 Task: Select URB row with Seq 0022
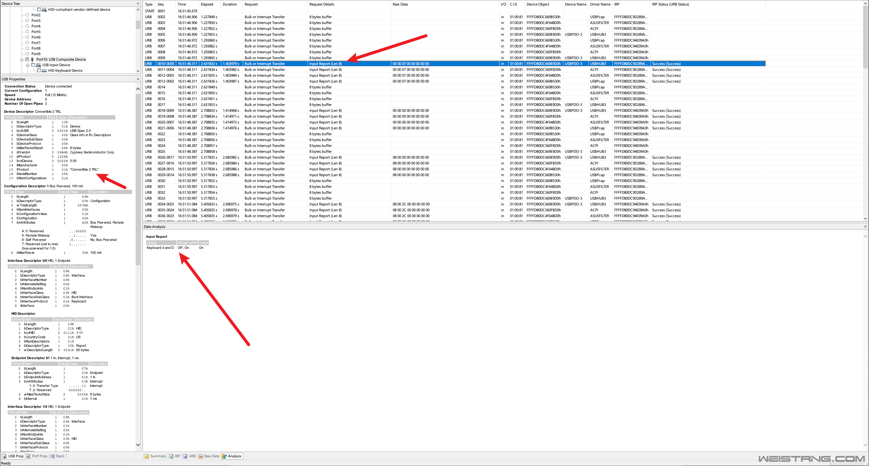pos(454,134)
